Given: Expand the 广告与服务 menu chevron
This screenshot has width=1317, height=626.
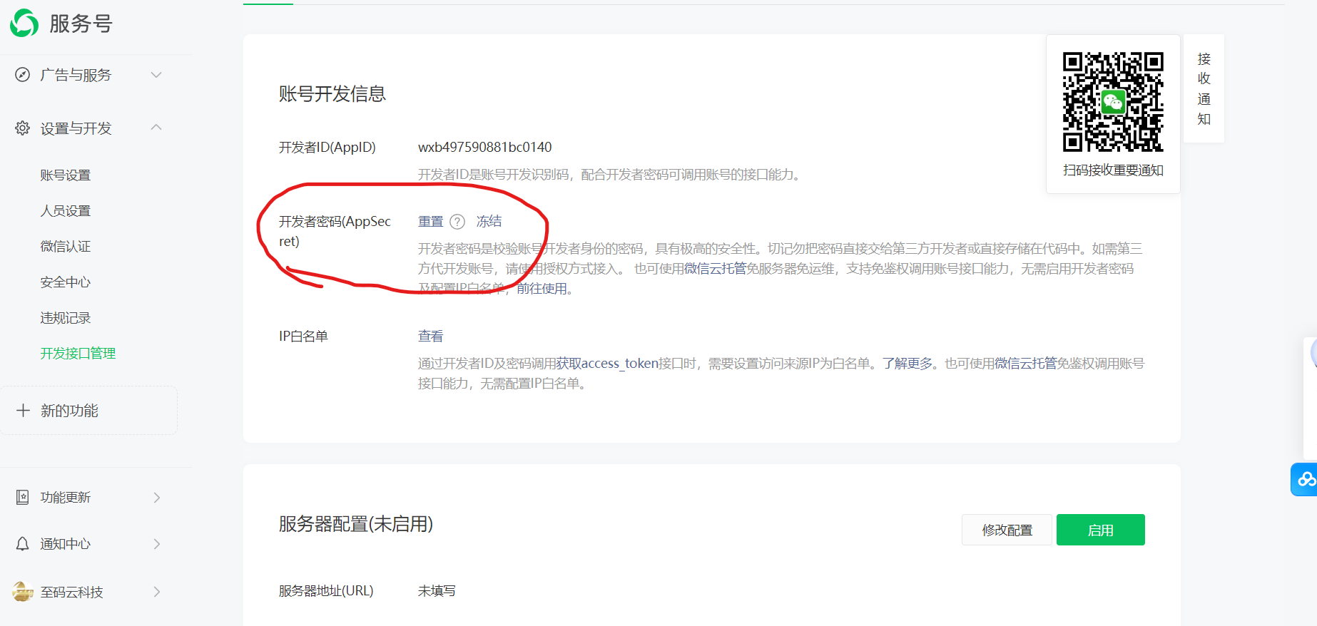Looking at the screenshot, I should click(156, 75).
